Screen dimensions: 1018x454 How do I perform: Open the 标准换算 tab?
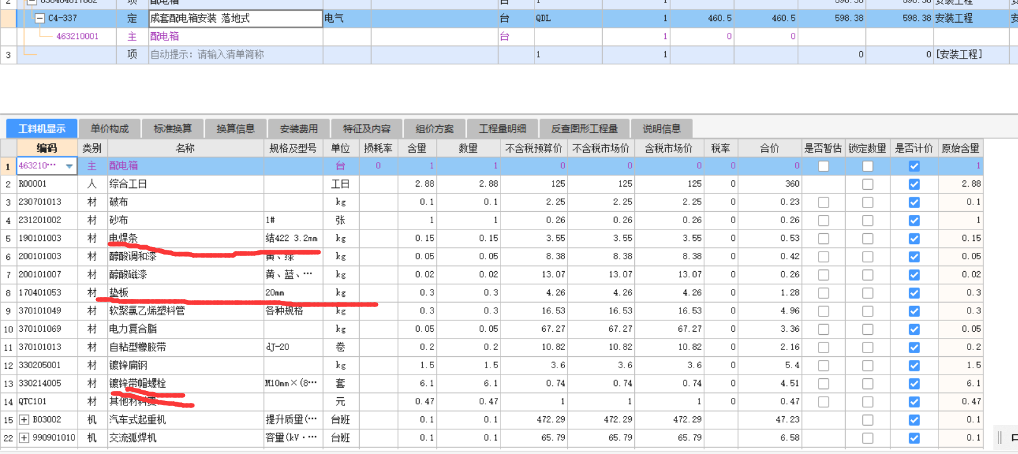(x=173, y=129)
